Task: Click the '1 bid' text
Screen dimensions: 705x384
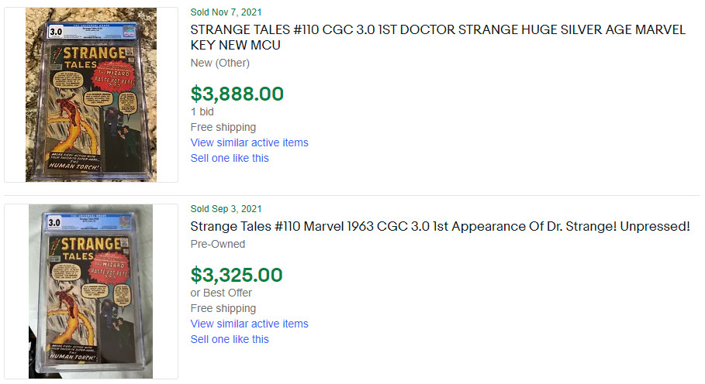Action: (202, 111)
